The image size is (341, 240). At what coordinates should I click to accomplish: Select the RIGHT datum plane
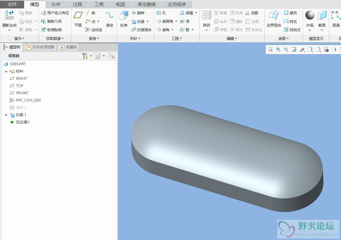(x=18, y=79)
